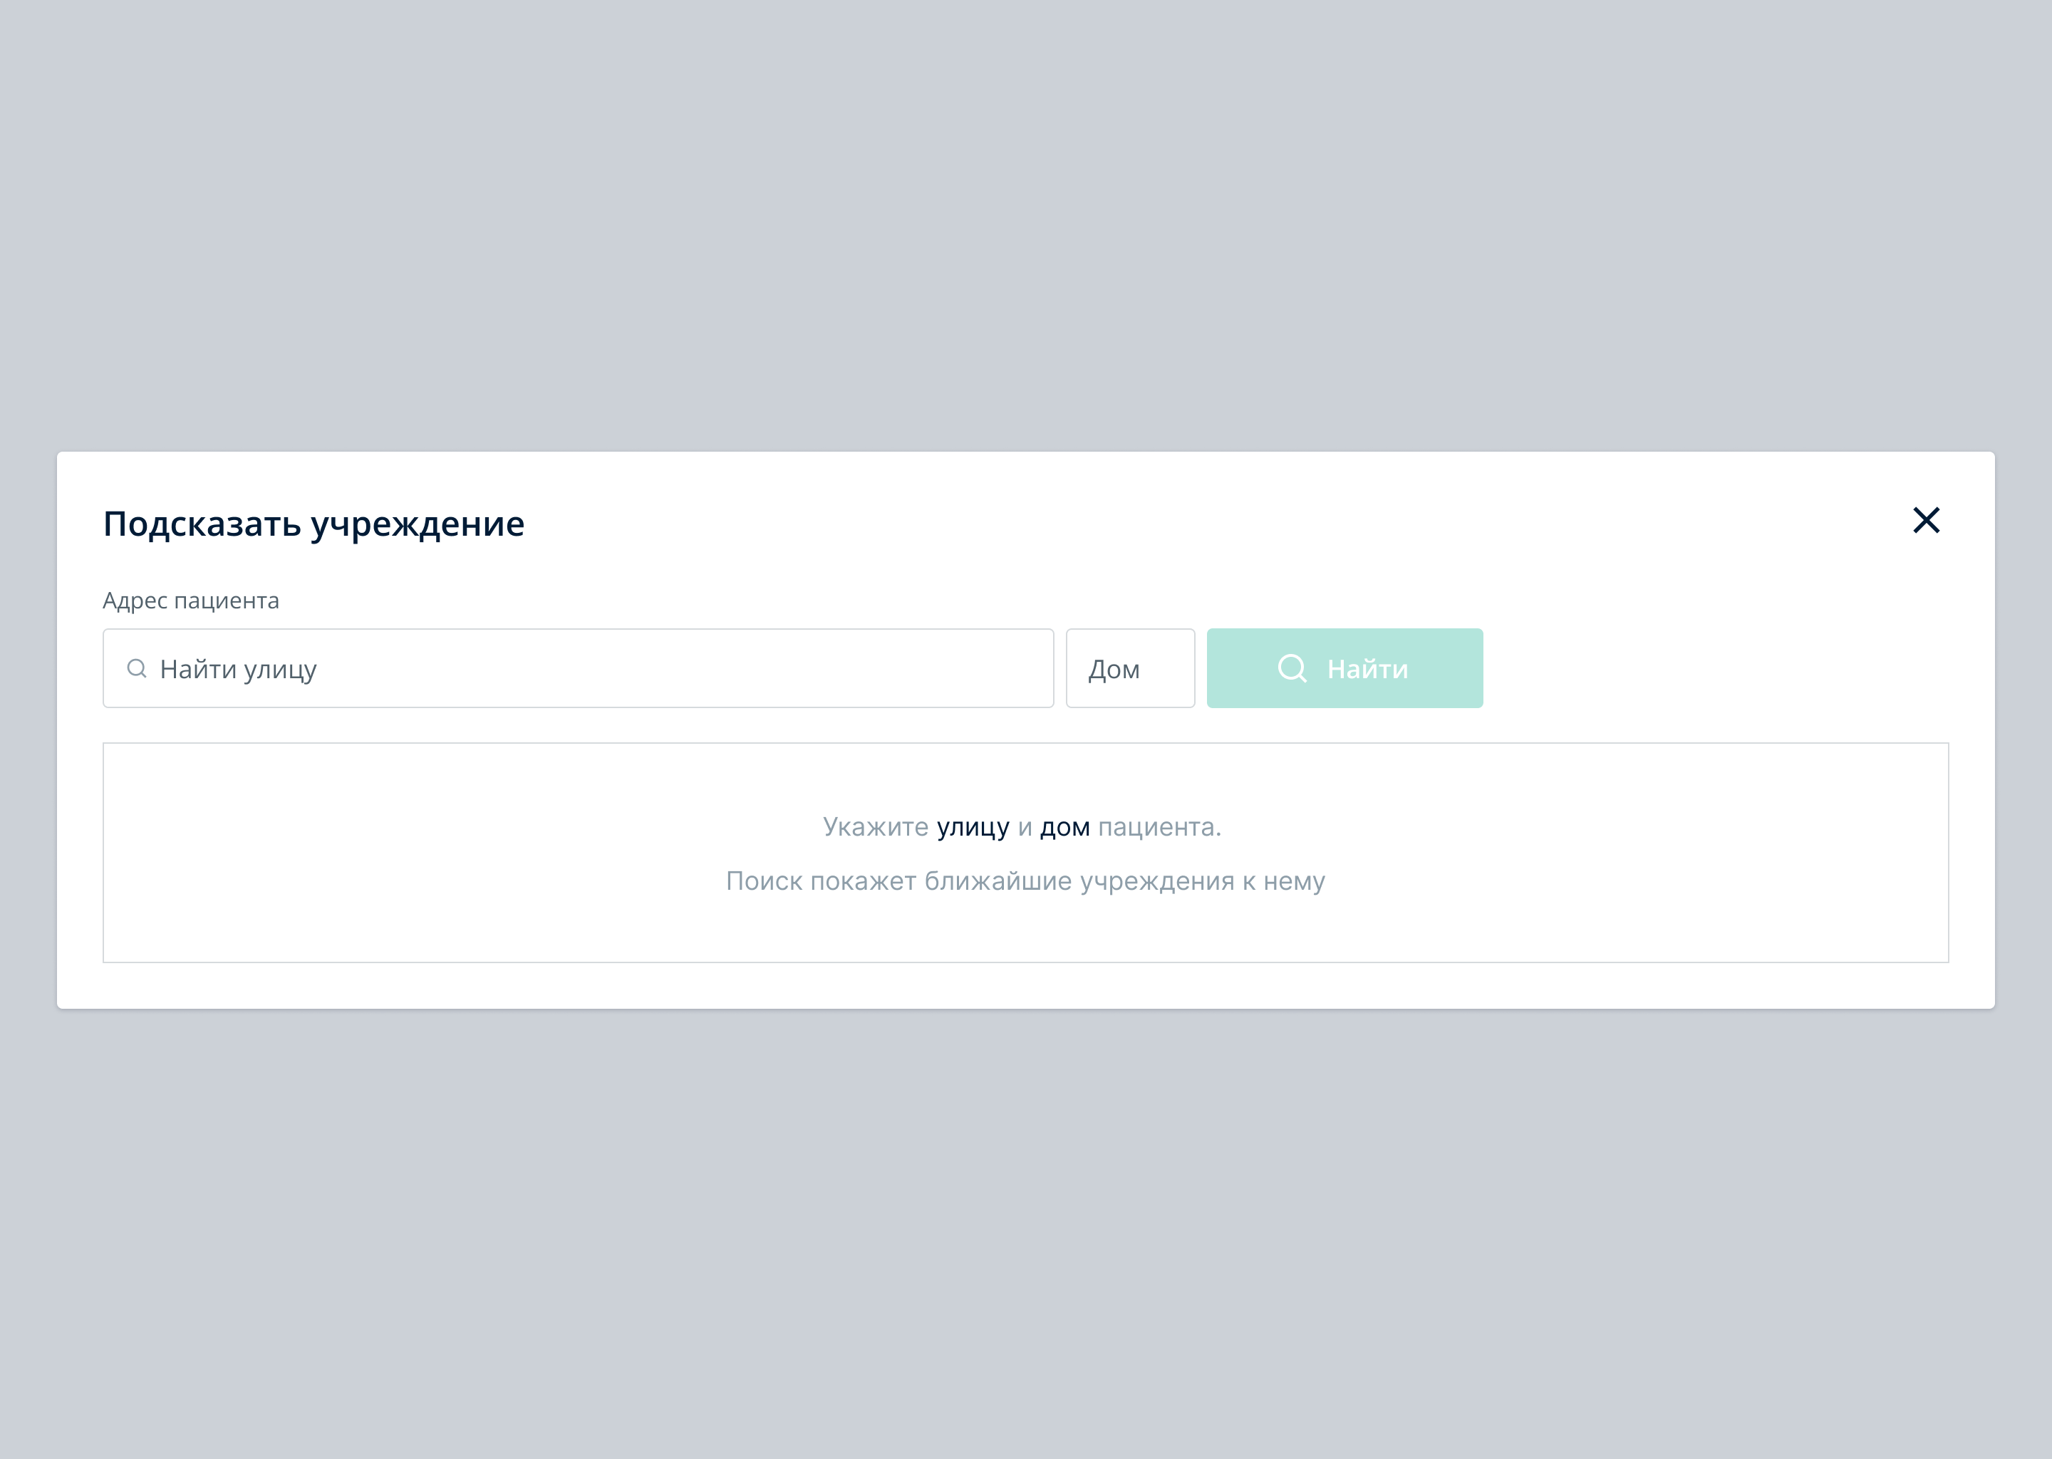Viewport: 2052px width, 1459px height.
Task: Click the word "пациента." ending the first hint line
Action: click(1159, 826)
